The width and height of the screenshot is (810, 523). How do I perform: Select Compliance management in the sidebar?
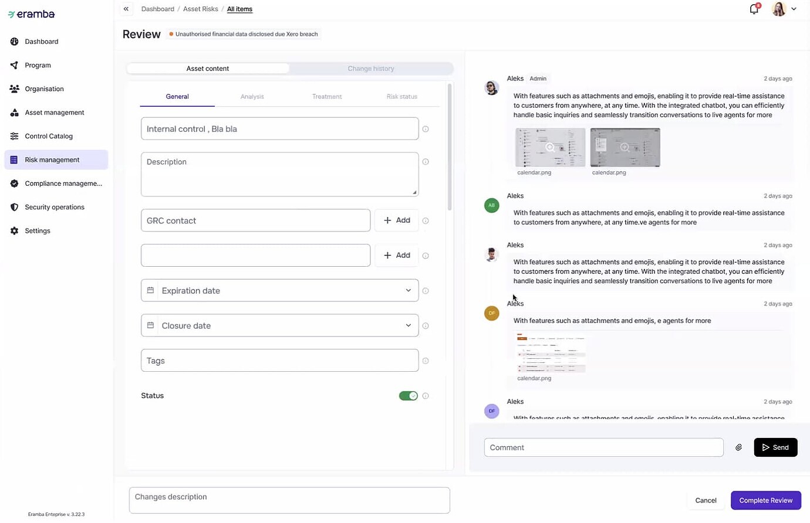pyautogui.click(x=63, y=183)
